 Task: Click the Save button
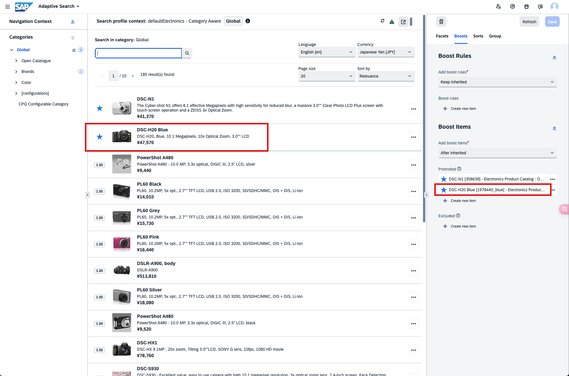pyautogui.click(x=552, y=22)
